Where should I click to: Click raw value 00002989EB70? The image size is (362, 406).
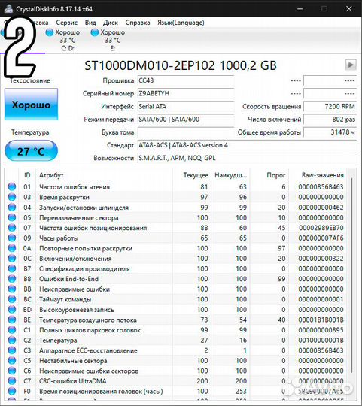pos(321,228)
